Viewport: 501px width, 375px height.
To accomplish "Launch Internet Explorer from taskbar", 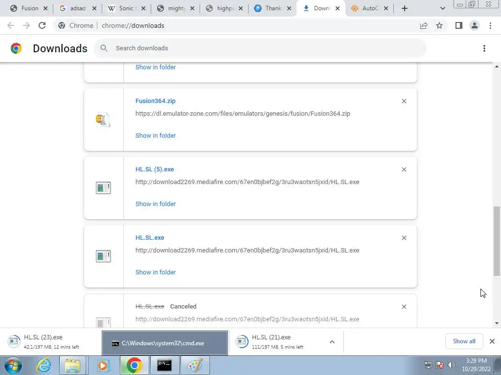I will point(44,365).
